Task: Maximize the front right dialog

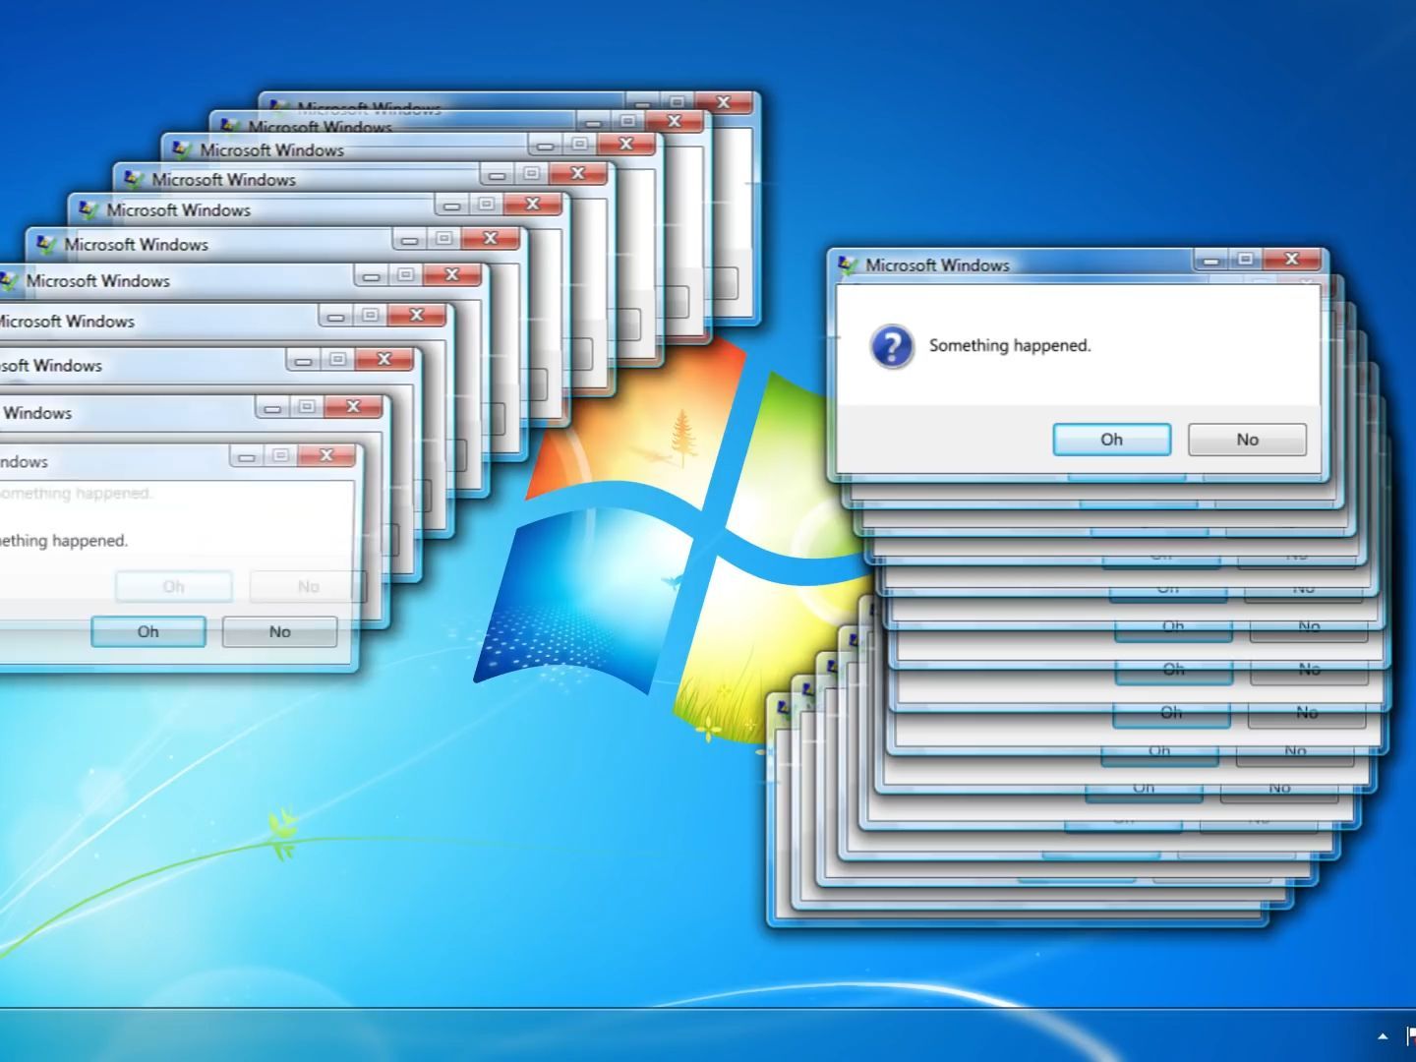Action: pos(1245,259)
